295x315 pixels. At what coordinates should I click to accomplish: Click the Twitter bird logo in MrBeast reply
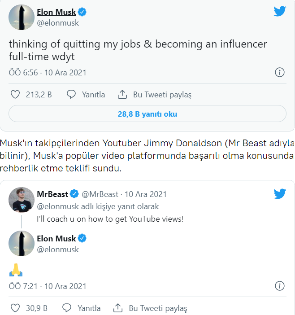pos(279,194)
